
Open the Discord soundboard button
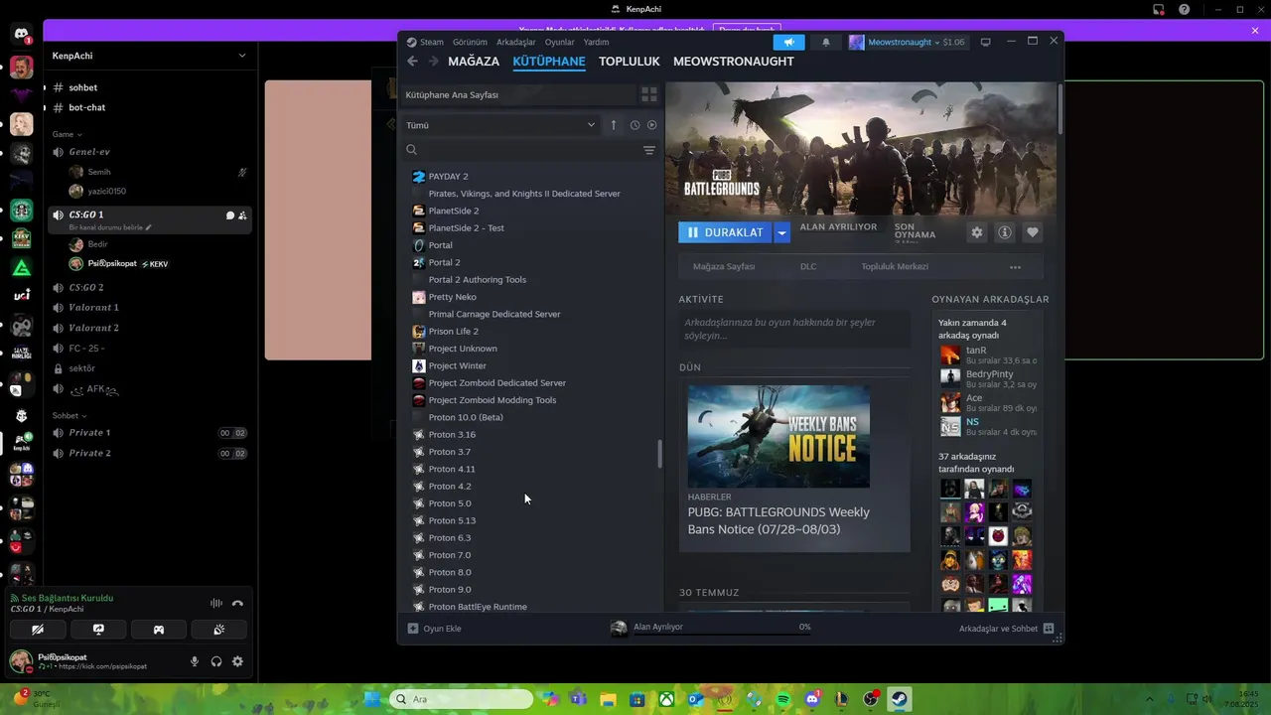(x=218, y=630)
